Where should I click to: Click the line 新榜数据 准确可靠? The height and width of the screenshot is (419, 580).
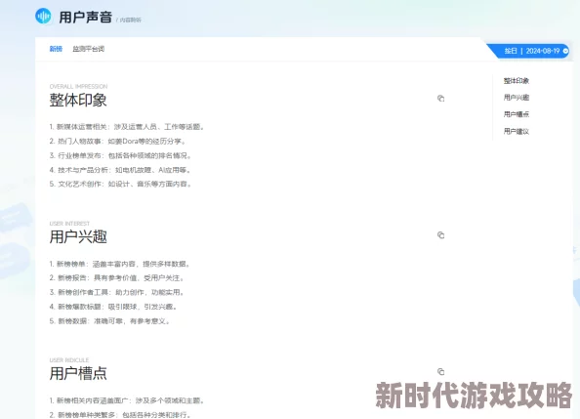[110, 321]
